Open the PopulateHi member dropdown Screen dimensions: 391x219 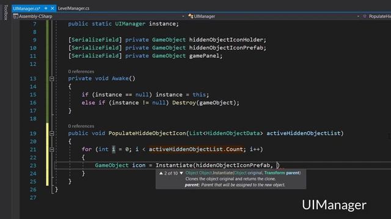pos(379,16)
